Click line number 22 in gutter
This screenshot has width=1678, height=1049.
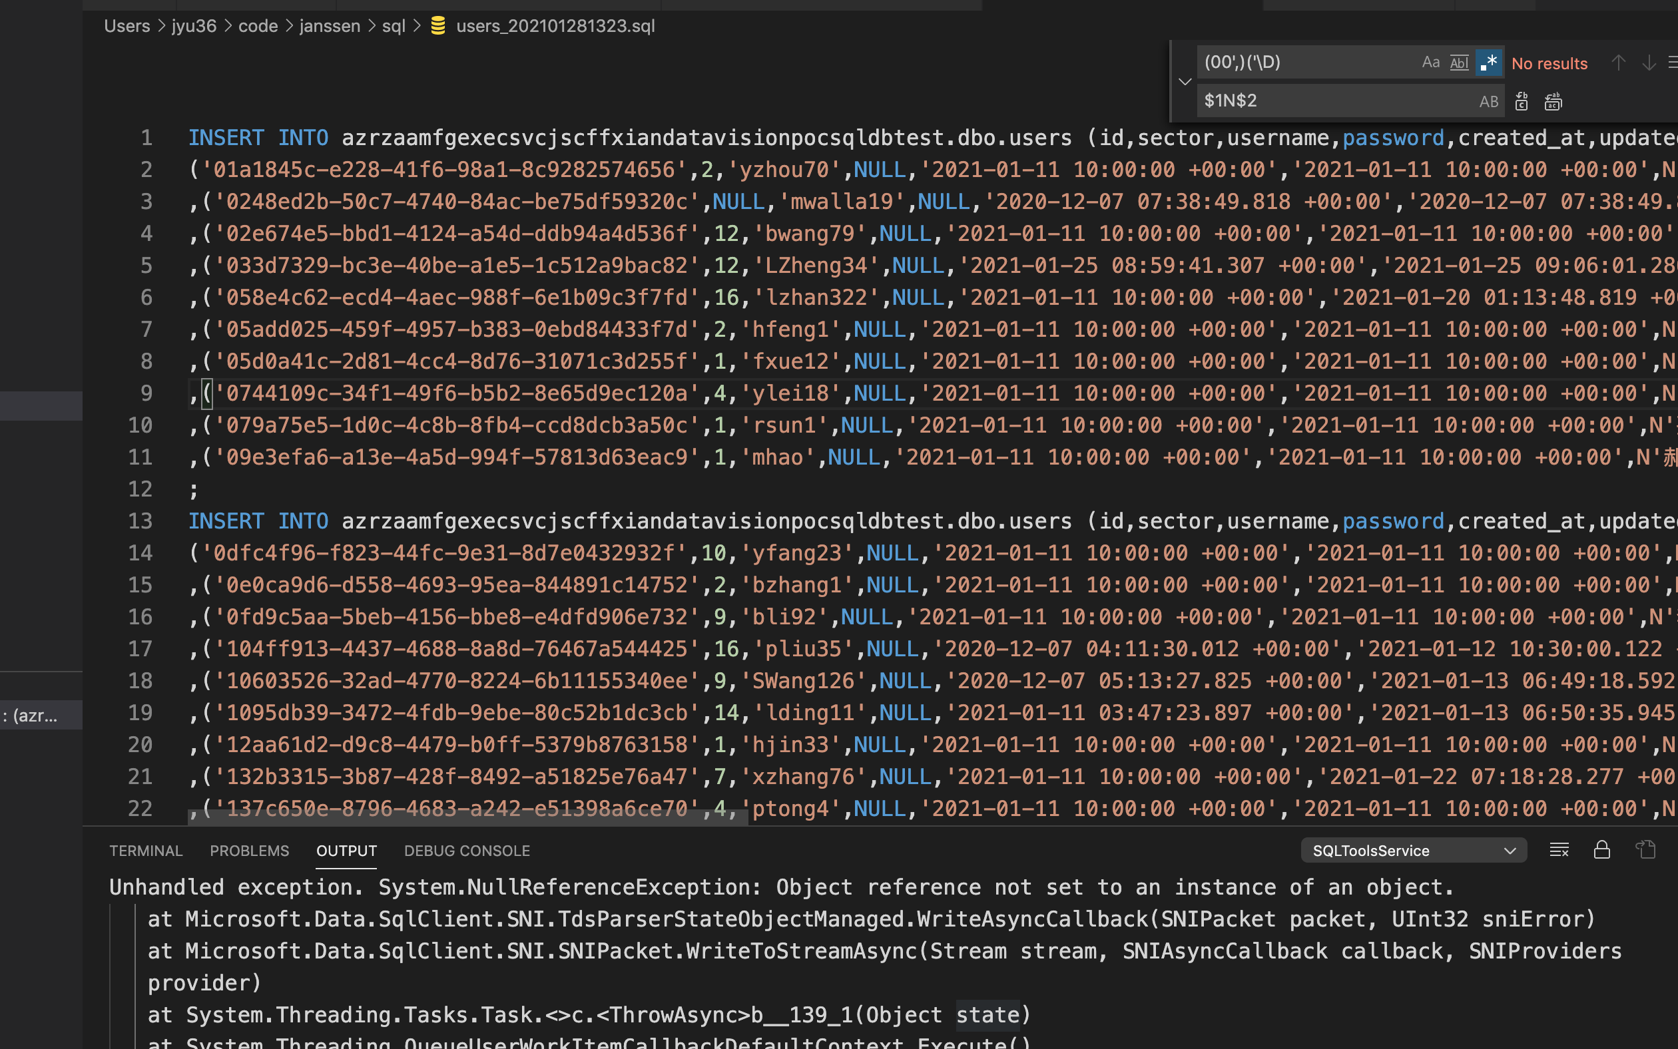pos(140,808)
